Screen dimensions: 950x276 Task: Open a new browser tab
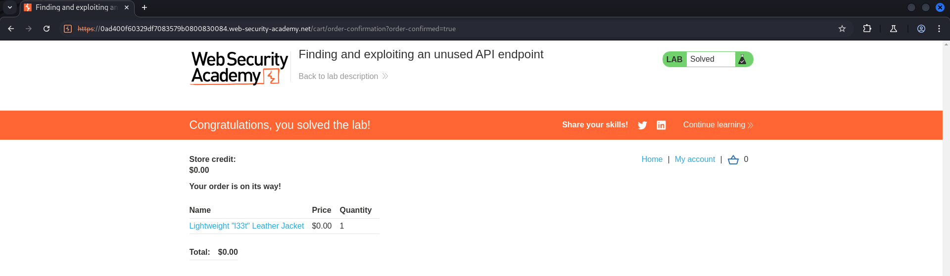coord(144,7)
